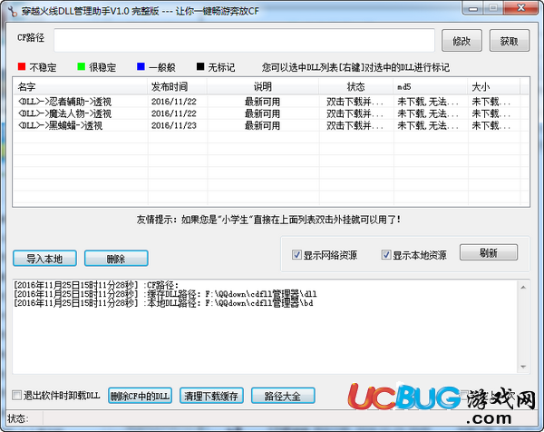Click the CF路径 input field

click(x=244, y=40)
